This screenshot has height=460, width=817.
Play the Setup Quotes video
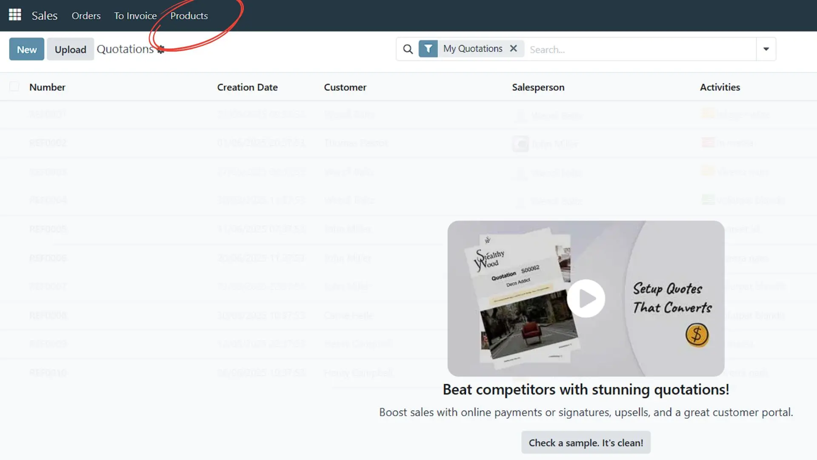point(586,298)
